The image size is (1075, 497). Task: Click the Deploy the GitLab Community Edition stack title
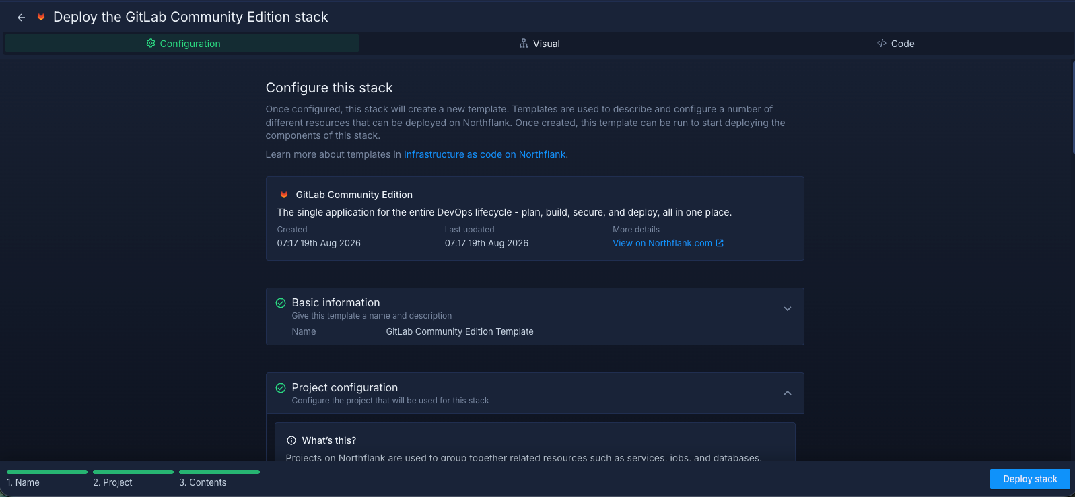coord(190,17)
